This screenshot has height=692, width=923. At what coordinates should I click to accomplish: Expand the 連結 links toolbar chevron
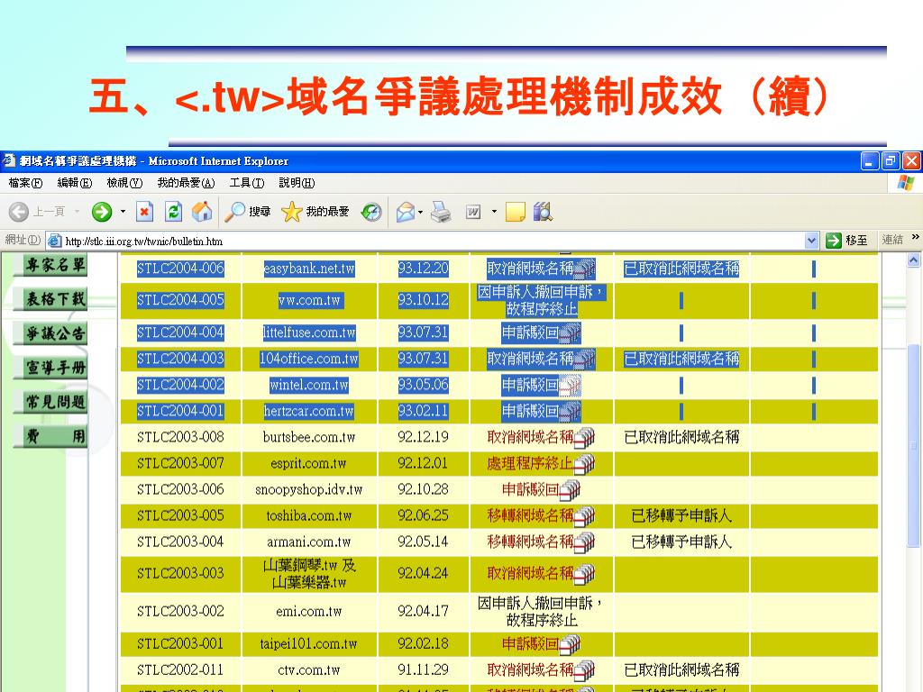point(916,237)
